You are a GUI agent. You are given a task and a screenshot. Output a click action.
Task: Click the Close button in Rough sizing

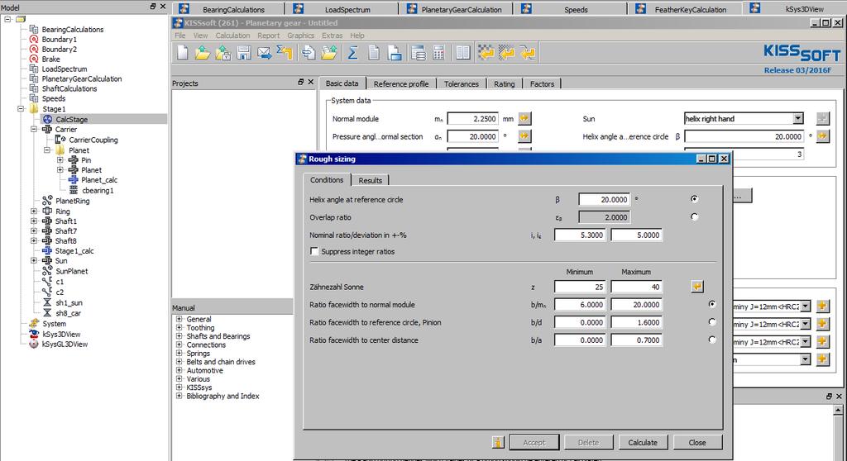pos(696,442)
